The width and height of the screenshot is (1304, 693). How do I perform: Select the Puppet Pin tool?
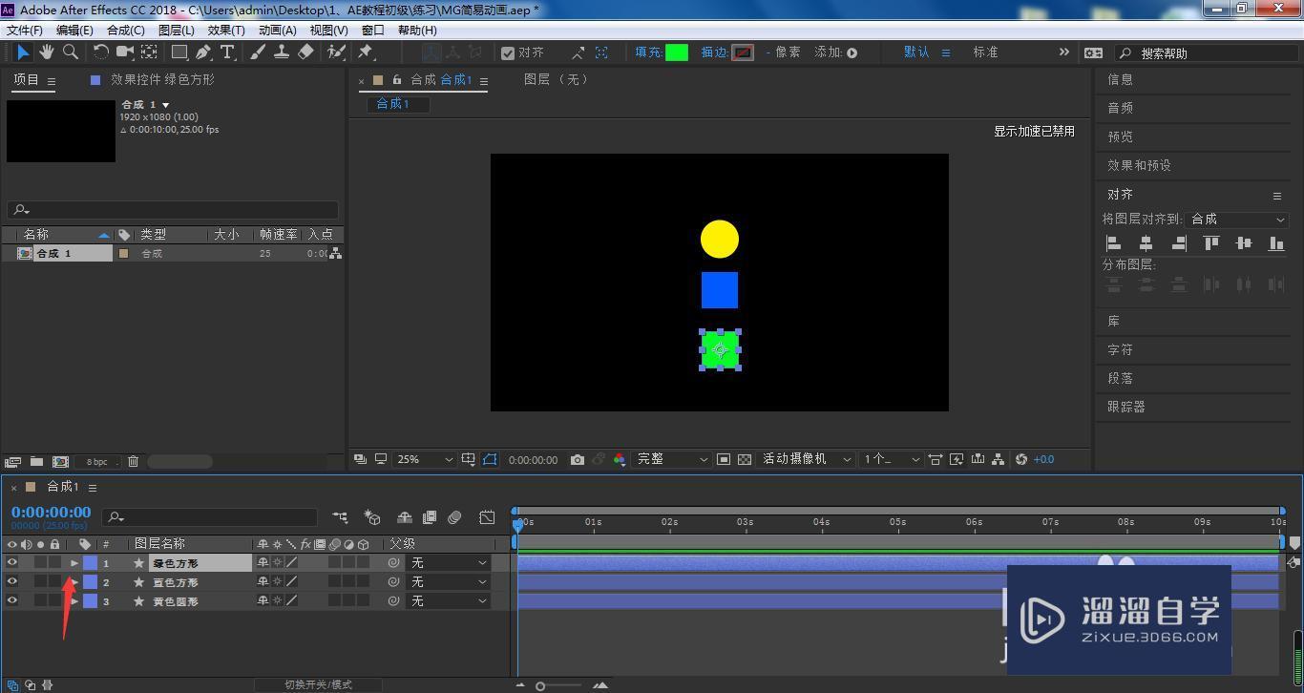(366, 52)
